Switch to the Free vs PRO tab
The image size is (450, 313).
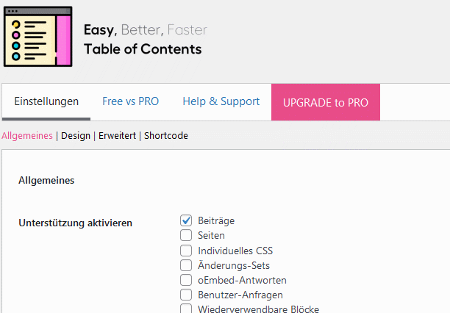tap(131, 101)
